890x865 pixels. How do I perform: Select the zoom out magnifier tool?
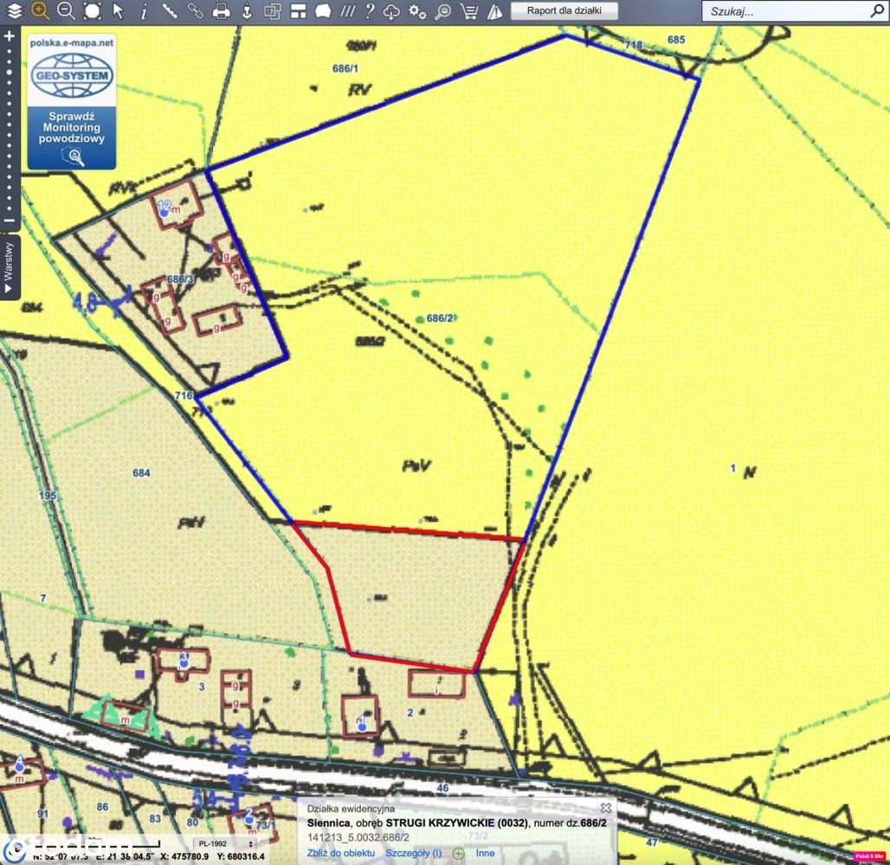coord(66,10)
